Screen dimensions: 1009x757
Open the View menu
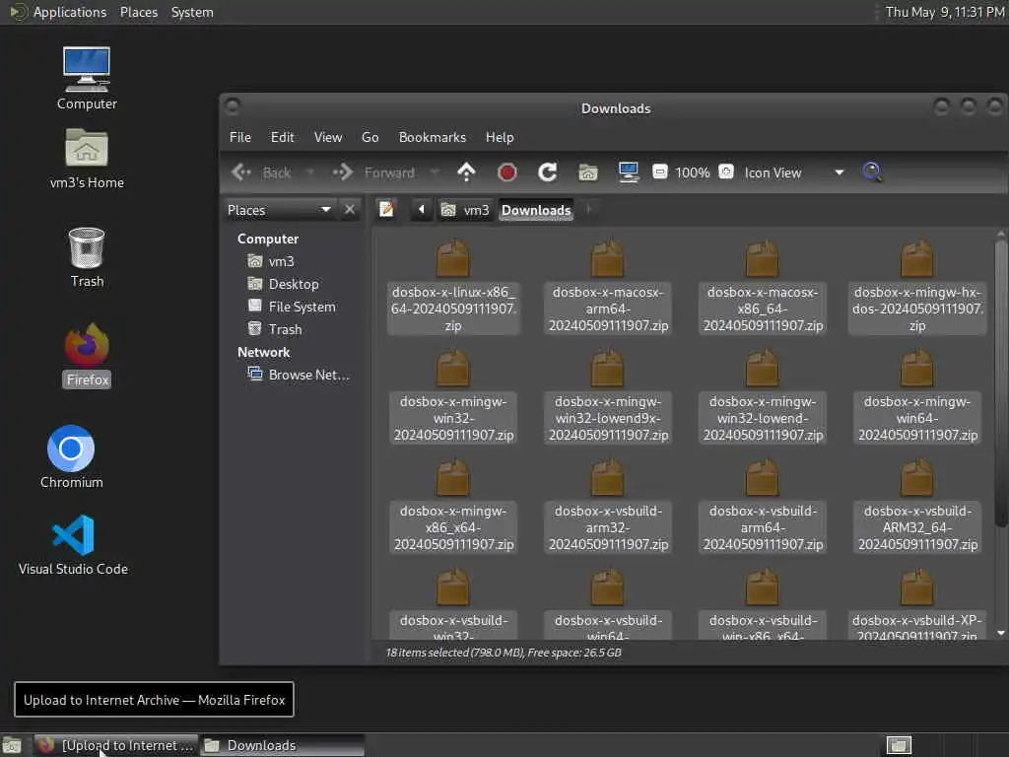[328, 137]
